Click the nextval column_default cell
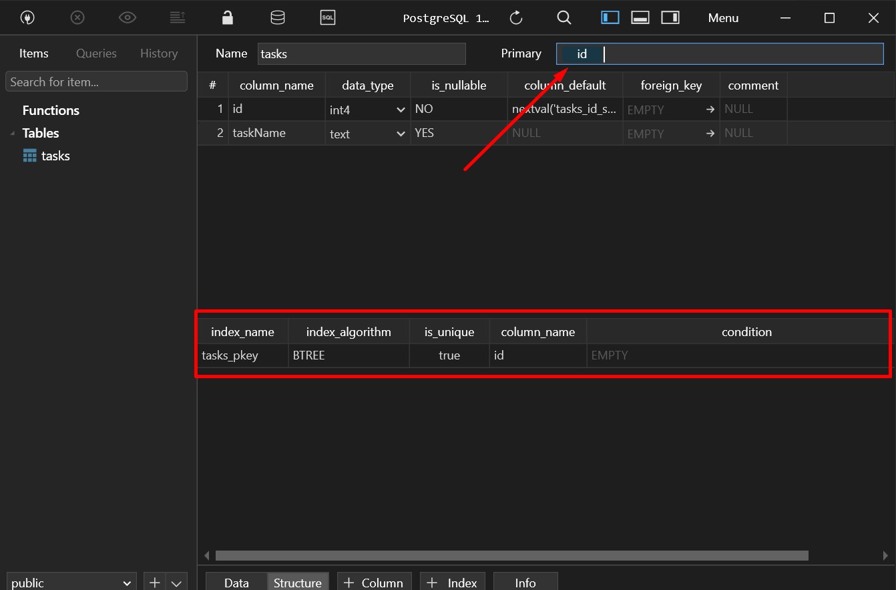Image resolution: width=896 pixels, height=590 pixels. tap(565, 109)
